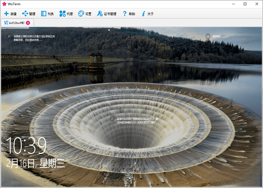Click the WoTerm app icon in the title bar
The height and width of the screenshot is (188, 263).
click(x=4, y=4)
